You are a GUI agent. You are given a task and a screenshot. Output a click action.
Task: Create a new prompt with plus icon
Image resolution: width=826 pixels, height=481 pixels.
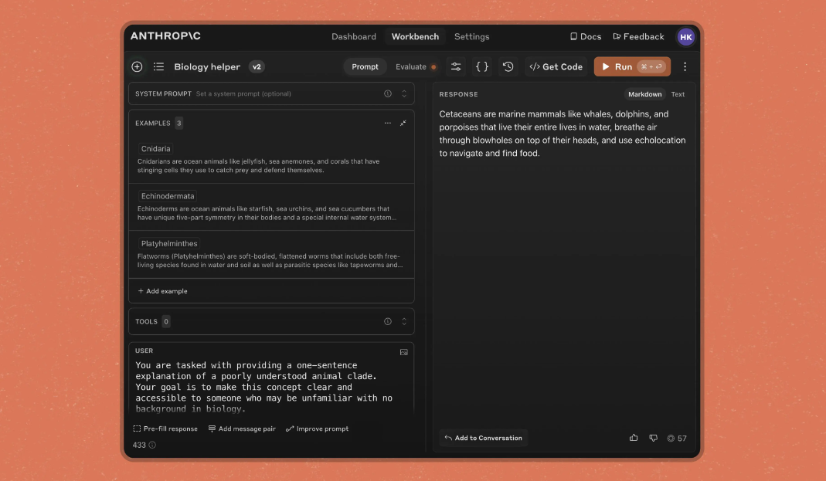[x=137, y=67]
